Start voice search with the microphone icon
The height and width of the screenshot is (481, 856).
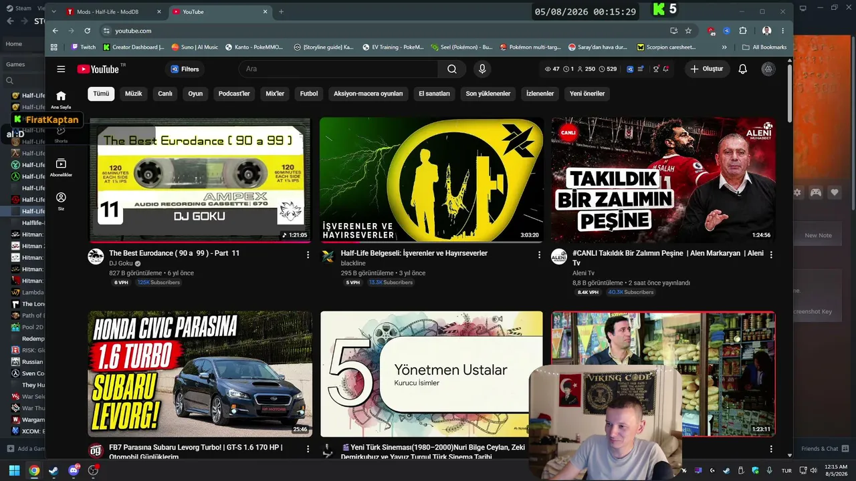[x=482, y=69]
